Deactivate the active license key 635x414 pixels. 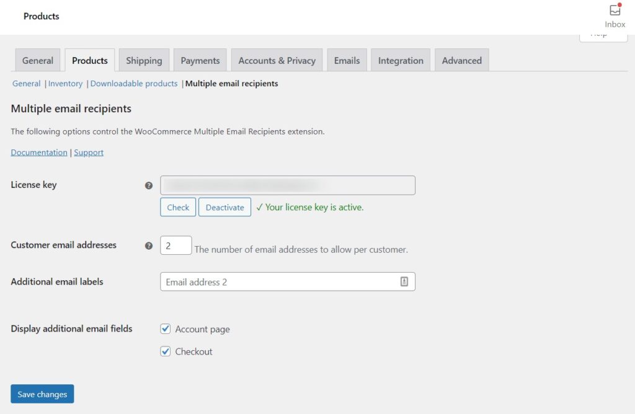(x=224, y=207)
